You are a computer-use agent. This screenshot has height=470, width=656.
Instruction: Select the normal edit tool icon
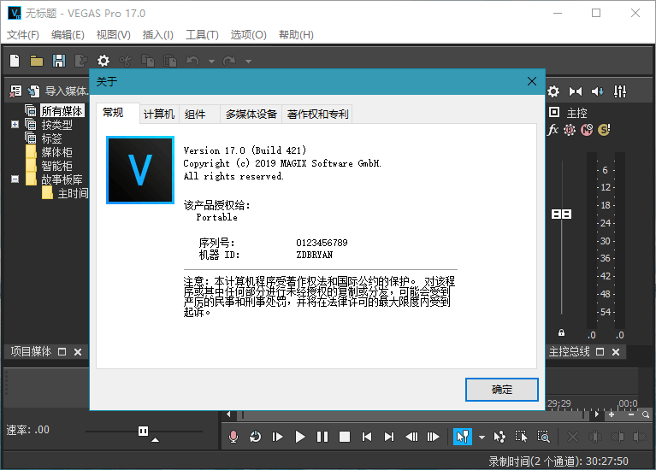[463, 437]
